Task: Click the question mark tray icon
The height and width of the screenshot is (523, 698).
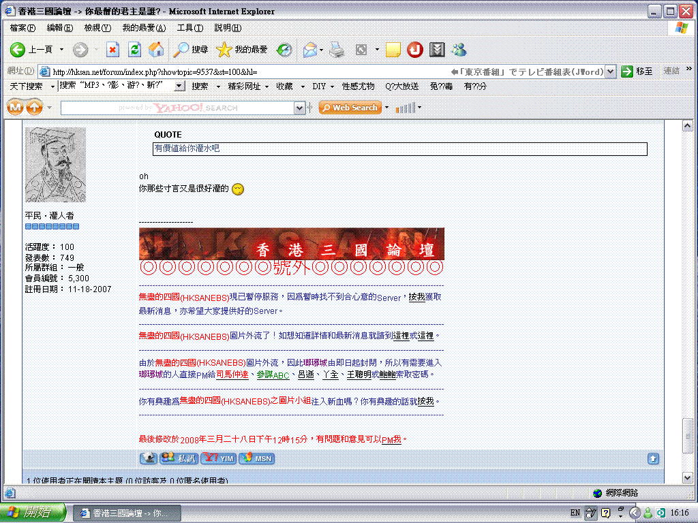Action: point(605,513)
